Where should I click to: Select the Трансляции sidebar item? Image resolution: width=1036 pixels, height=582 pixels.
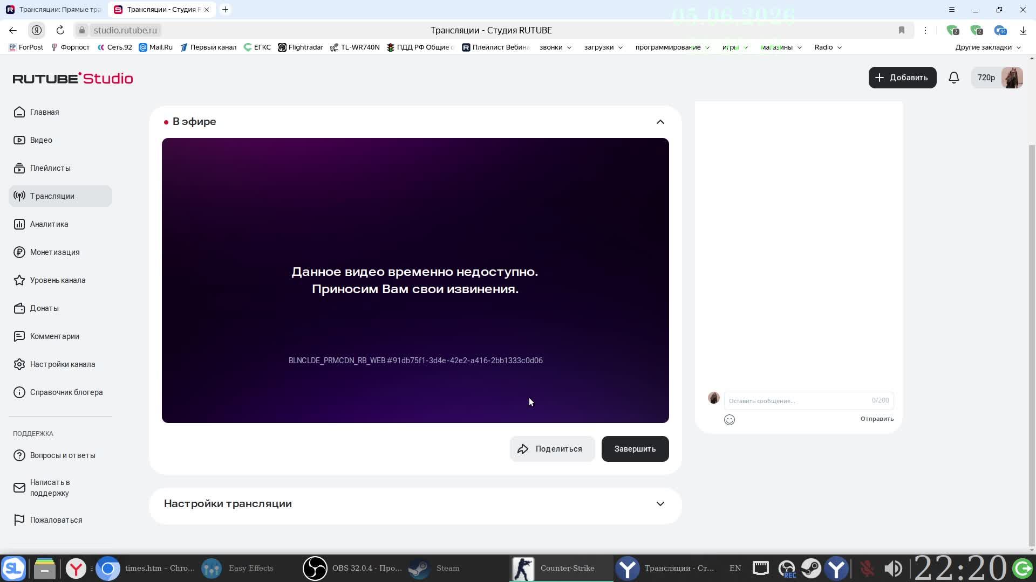pyautogui.click(x=60, y=196)
